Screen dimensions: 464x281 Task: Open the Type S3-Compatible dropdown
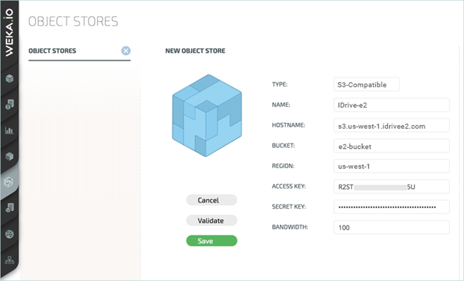pos(366,84)
